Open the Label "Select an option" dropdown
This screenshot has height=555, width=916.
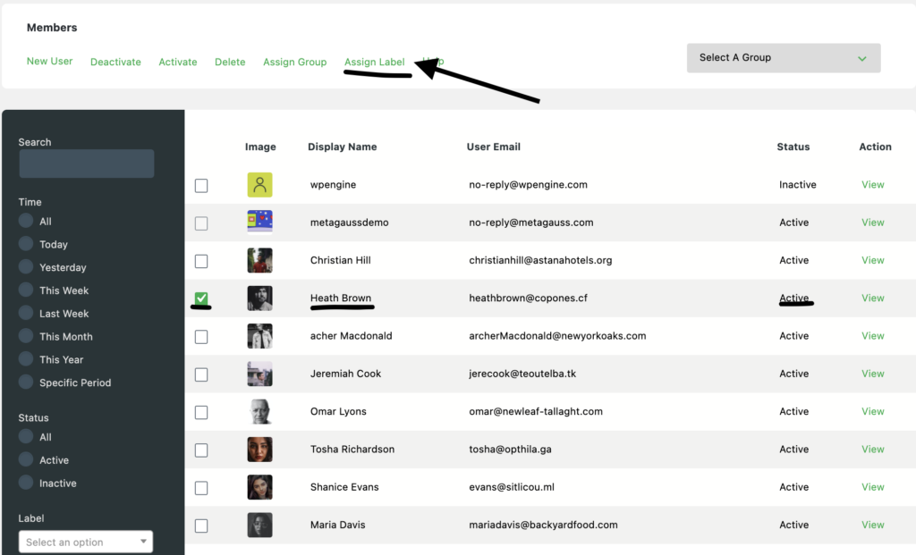(x=85, y=541)
